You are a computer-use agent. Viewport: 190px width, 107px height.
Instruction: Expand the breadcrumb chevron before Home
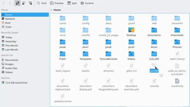(51, 10)
